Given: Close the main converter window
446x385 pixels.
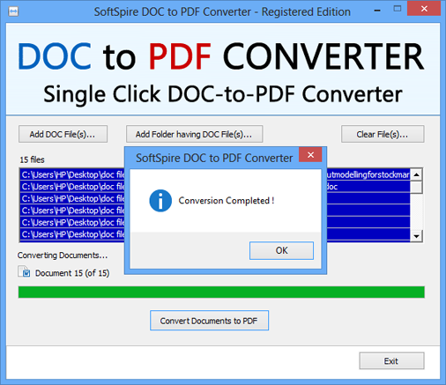Looking at the screenshot, I should tap(424, 9).
